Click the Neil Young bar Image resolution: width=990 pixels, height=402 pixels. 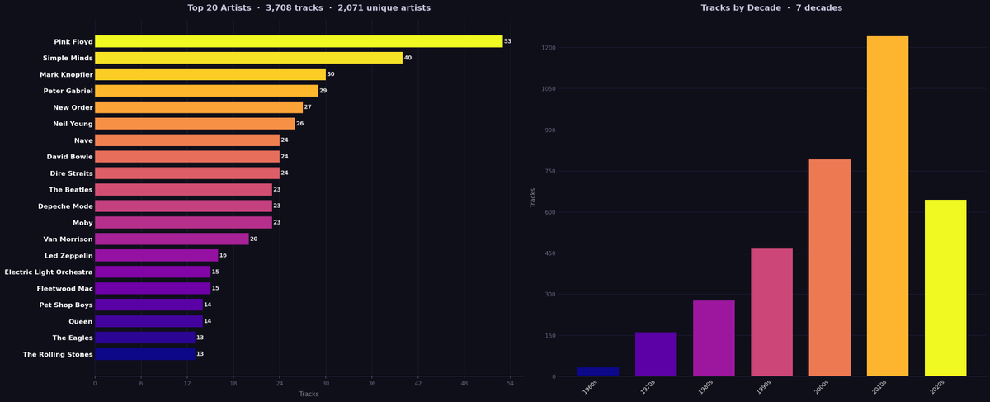(x=195, y=124)
